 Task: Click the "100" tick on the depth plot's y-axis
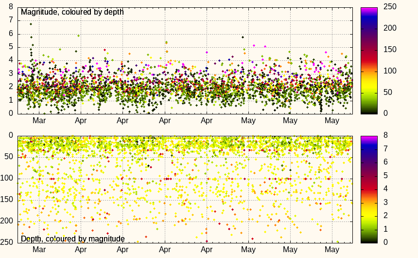click(x=7, y=178)
